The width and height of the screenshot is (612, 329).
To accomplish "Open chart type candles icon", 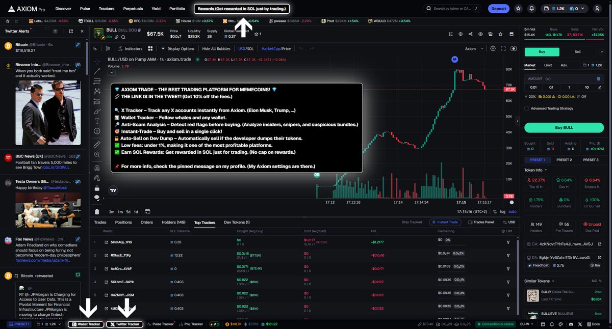I will [x=108, y=49].
